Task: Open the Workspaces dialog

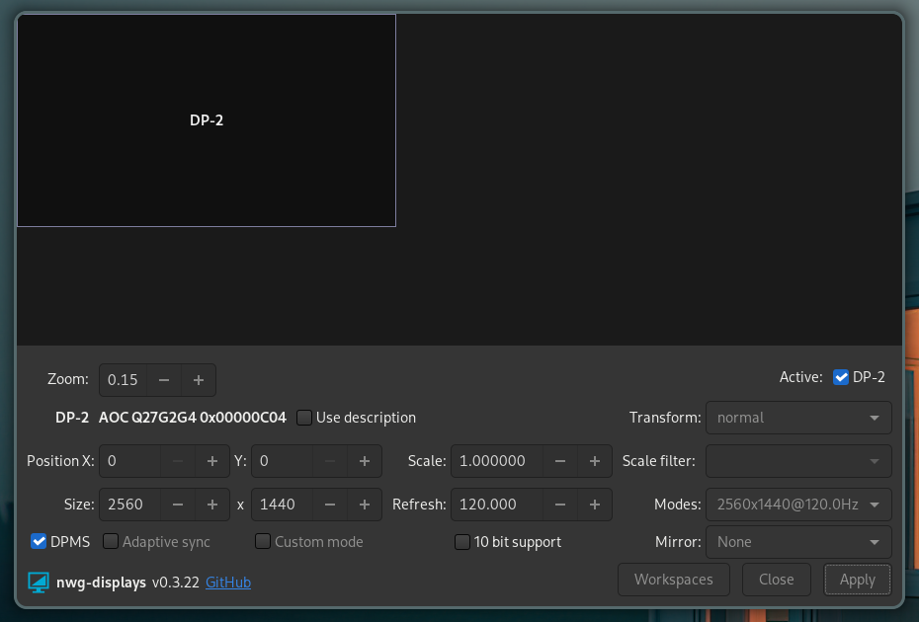Action: click(673, 580)
